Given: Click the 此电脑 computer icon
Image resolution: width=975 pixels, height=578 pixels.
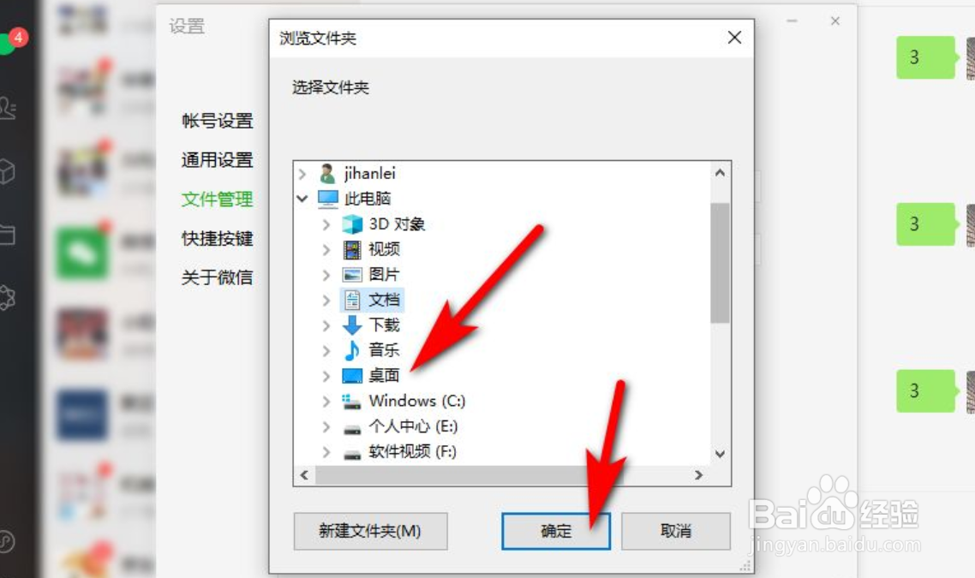Looking at the screenshot, I should tap(327, 199).
